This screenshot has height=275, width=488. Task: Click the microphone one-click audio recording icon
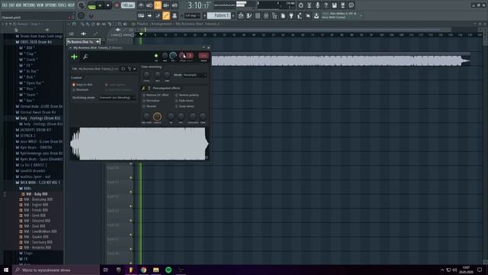[317, 5]
